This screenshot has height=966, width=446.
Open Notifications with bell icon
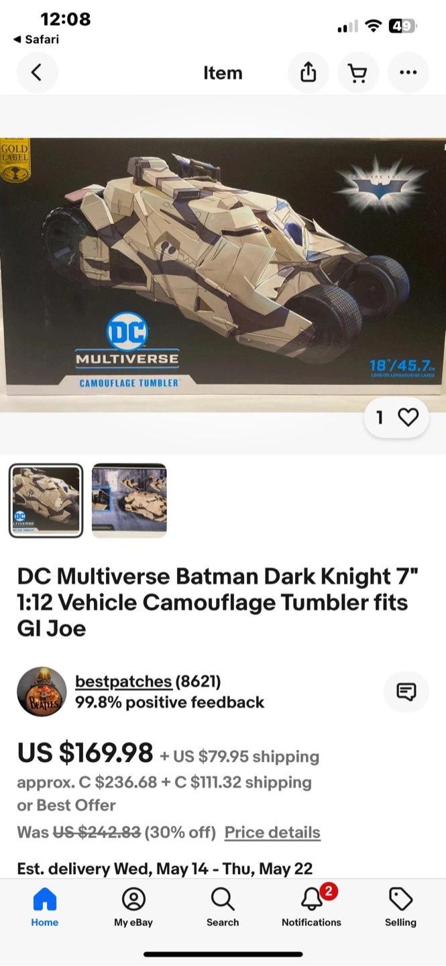pos(311,907)
